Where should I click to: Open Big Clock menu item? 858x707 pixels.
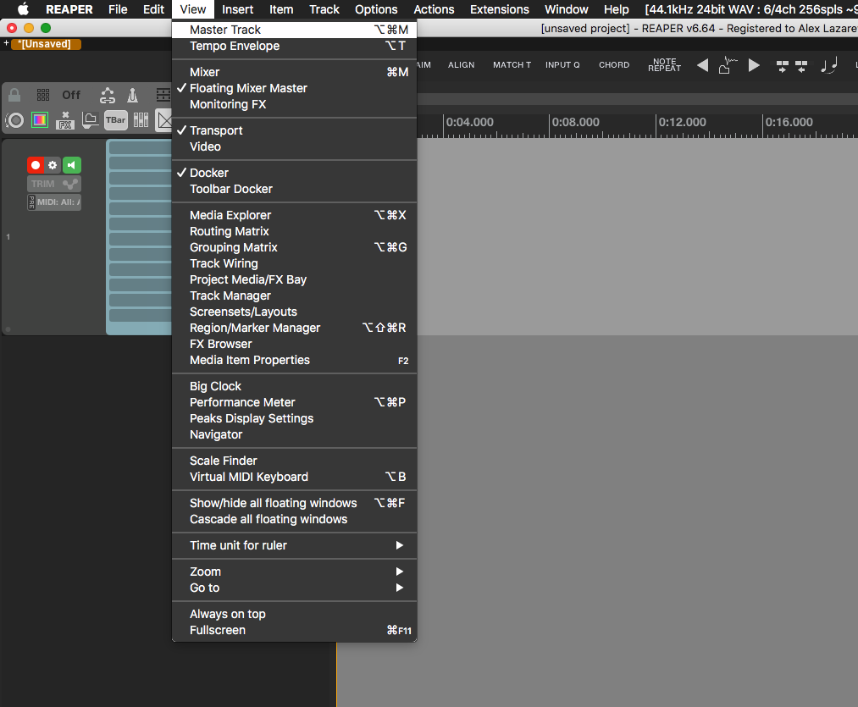(x=295, y=386)
